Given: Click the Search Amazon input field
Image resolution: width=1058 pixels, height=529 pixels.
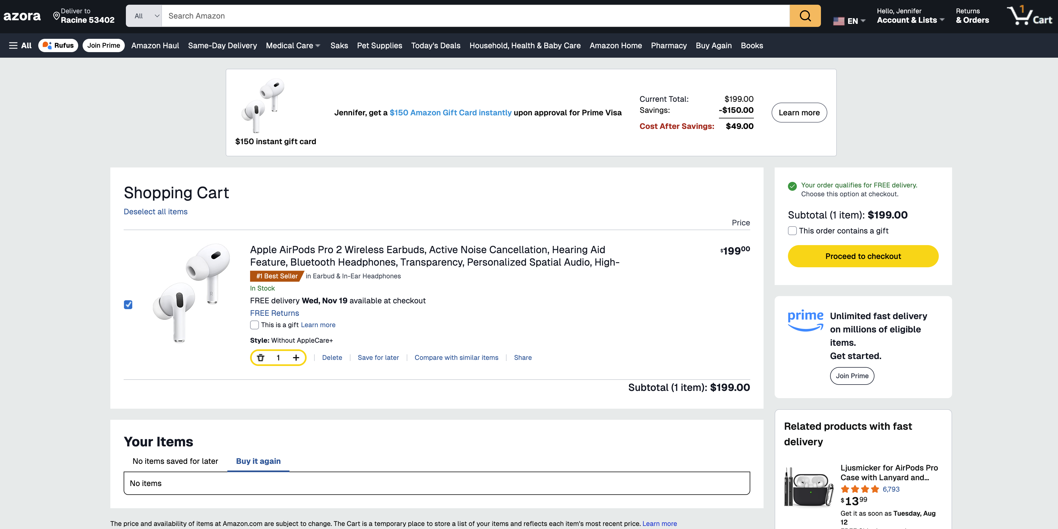Looking at the screenshot, I should coord(475,16).
